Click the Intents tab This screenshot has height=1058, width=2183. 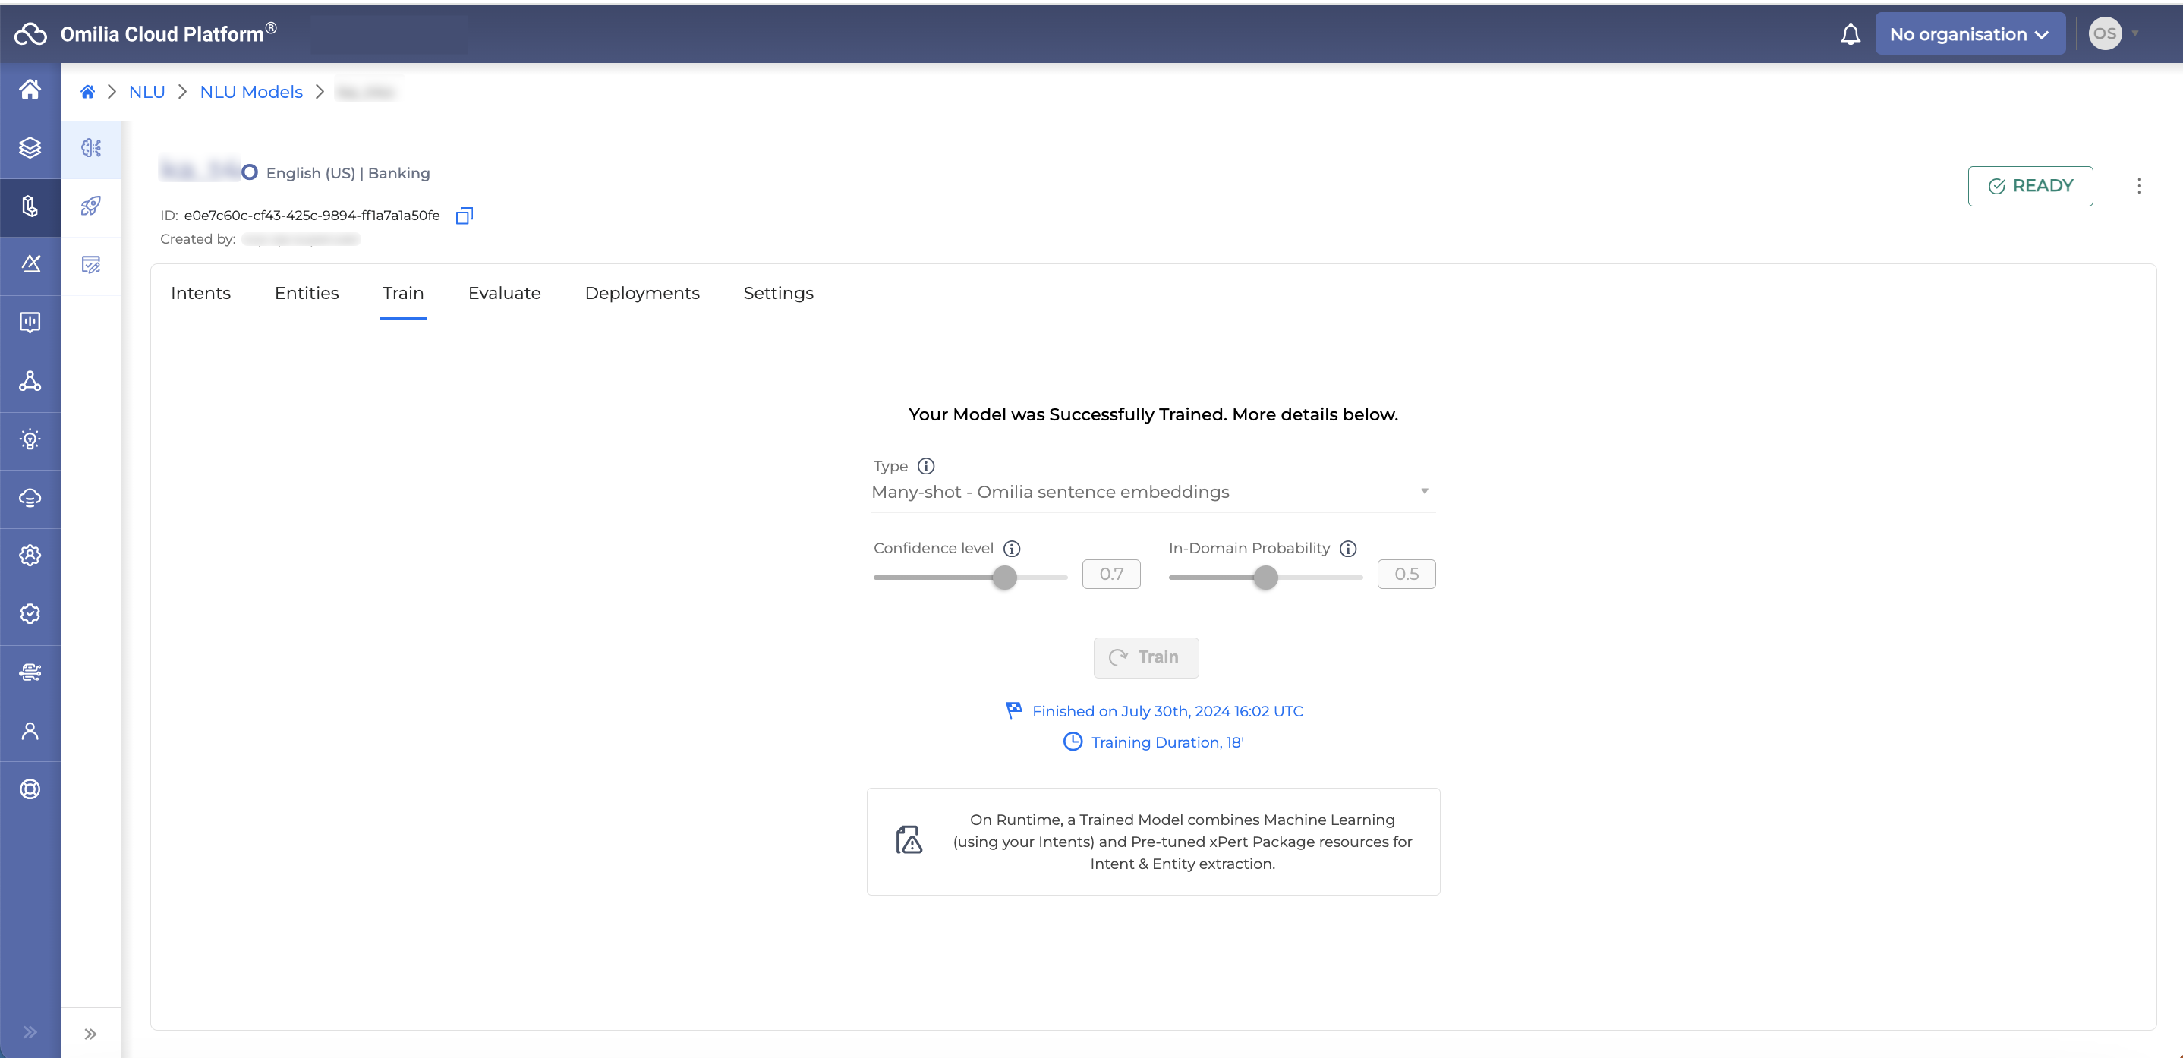click(x=200, y=292)
